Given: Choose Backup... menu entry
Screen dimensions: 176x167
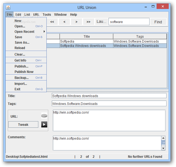Looking at the screenshot, I should 26,78.
